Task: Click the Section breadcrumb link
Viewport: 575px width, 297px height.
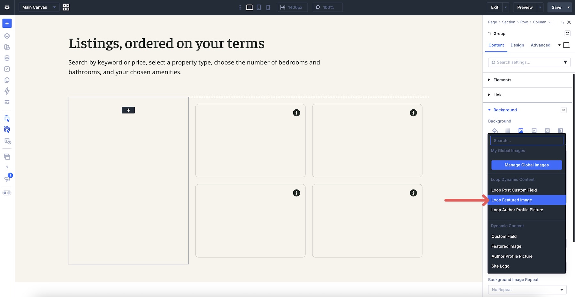Action: [509, 22]
